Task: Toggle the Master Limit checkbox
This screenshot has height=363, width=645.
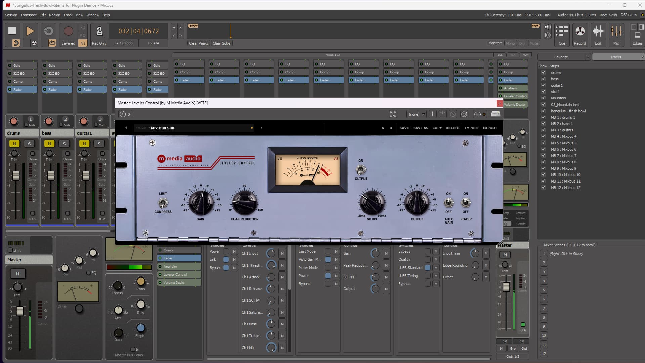Action: (10, 250)
